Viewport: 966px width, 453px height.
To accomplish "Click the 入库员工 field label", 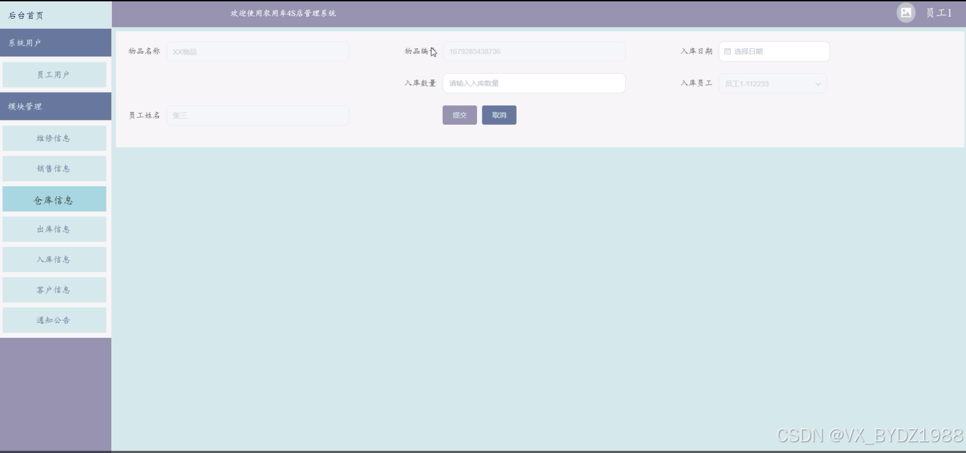I will coord(696,83).
